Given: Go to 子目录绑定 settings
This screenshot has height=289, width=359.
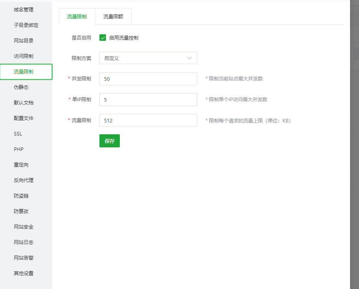Looking at the screenshot, I should pos(26,25).
